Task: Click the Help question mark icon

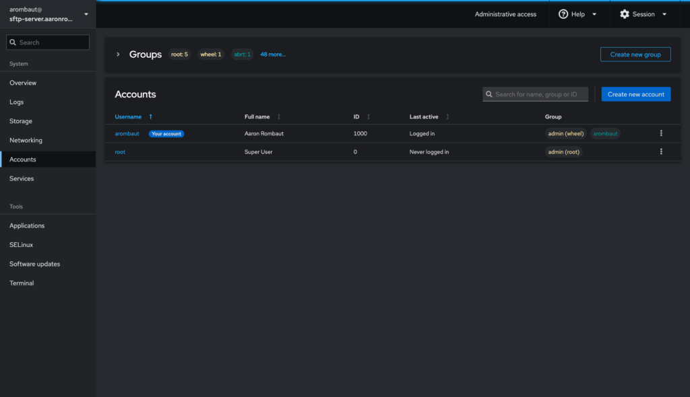Action: (x=563, y=14)
